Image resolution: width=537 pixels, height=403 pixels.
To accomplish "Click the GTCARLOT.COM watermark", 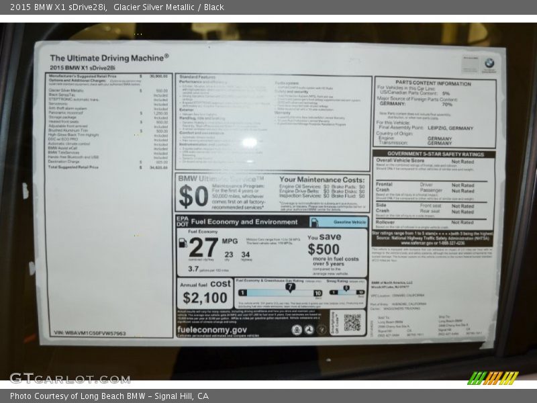I will coord(60,378).
